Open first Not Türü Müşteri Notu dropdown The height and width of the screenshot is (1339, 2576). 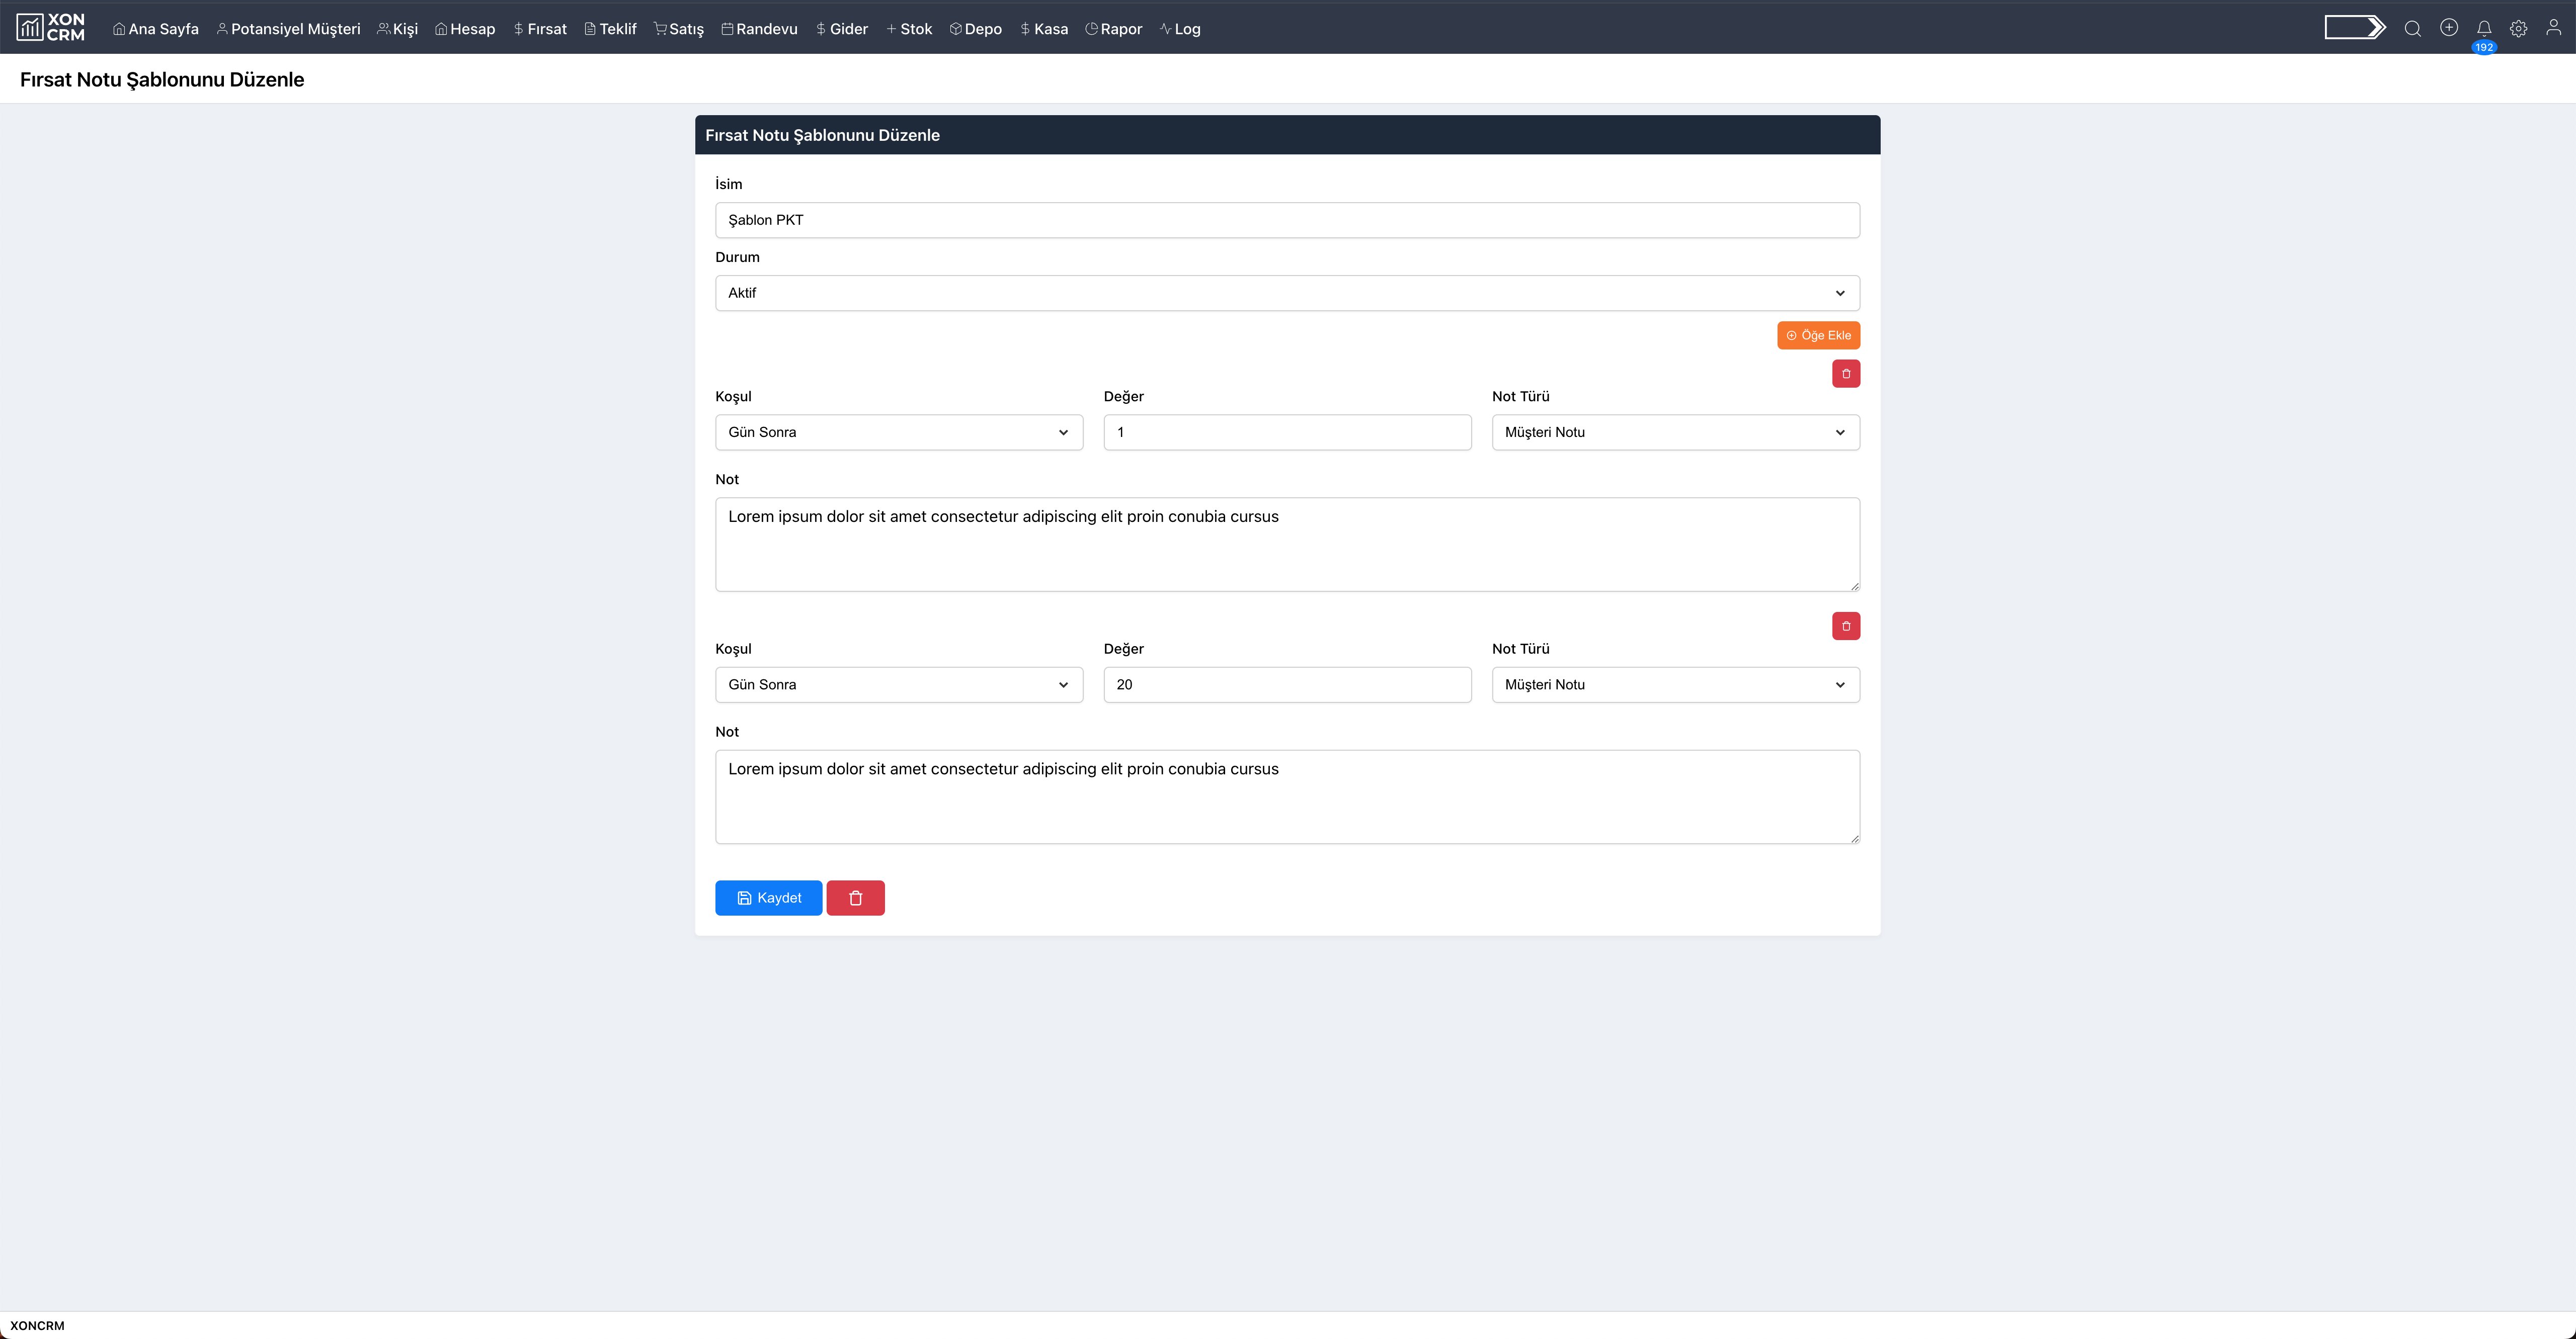1675,433
